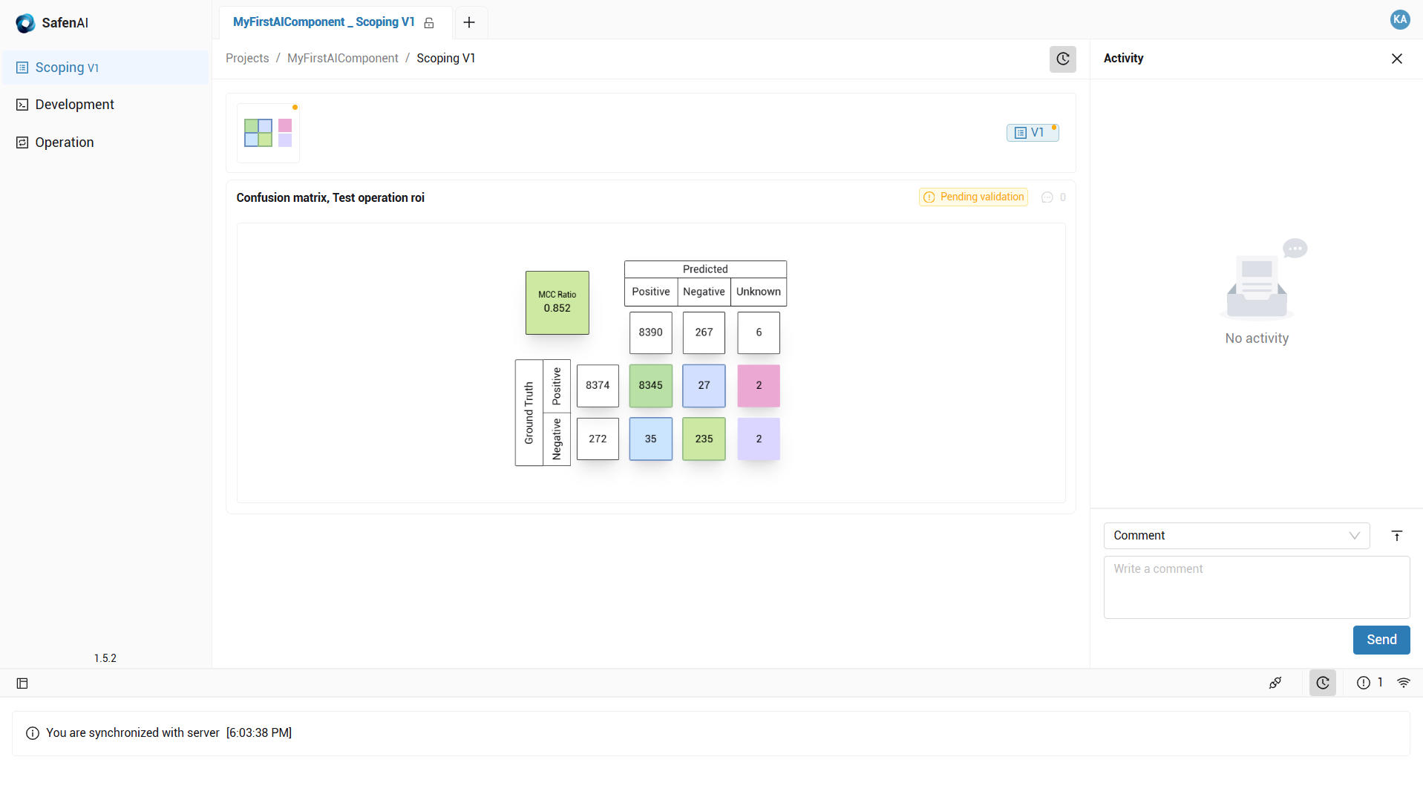Close the Activity panel

(x=1396, y=59)
